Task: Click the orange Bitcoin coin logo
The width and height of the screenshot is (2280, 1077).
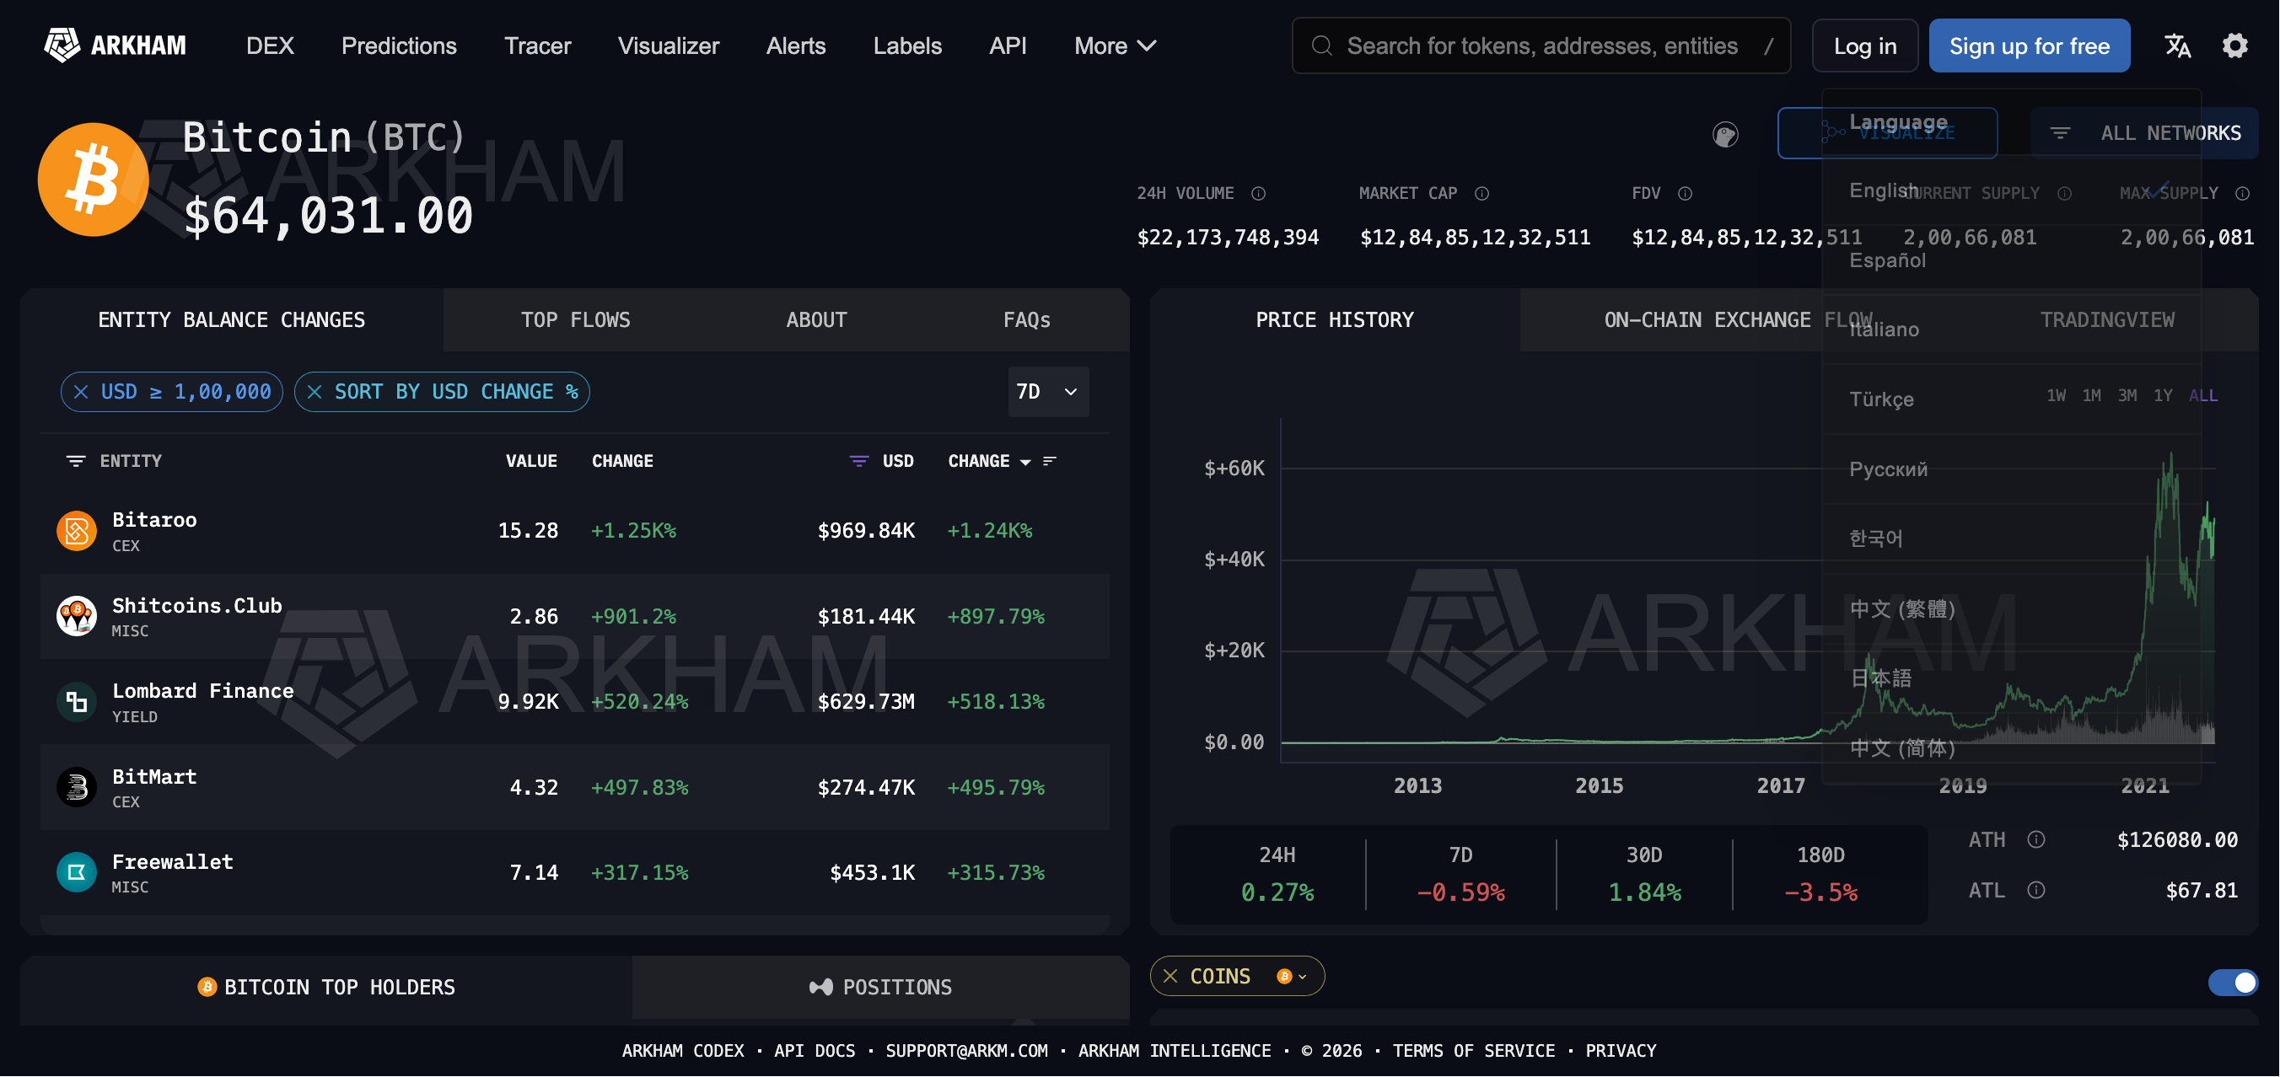Action: pyautogui.click(x=93, y=179)
